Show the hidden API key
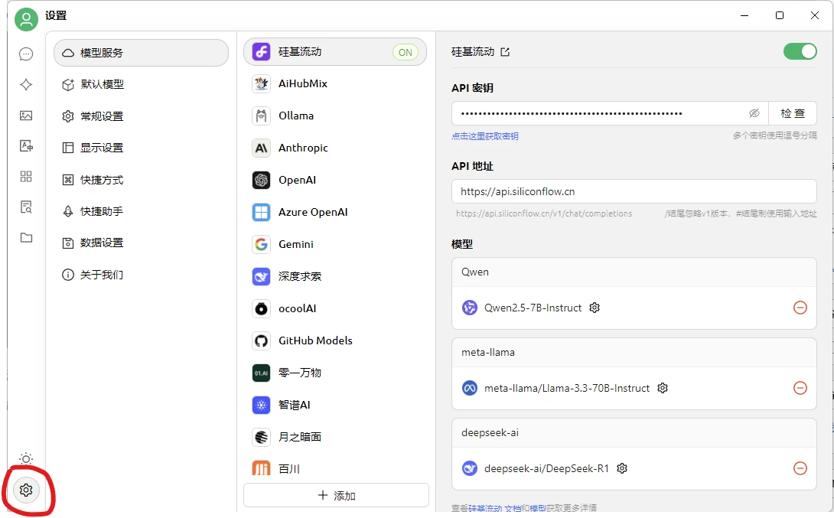834x518 pixels. tap(754, 113)
